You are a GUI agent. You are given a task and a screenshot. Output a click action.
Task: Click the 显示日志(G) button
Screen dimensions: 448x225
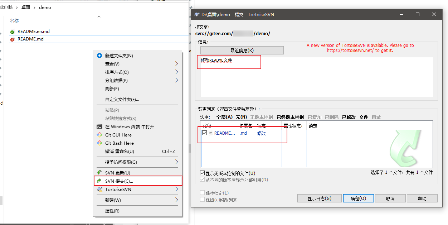point(319,198)
